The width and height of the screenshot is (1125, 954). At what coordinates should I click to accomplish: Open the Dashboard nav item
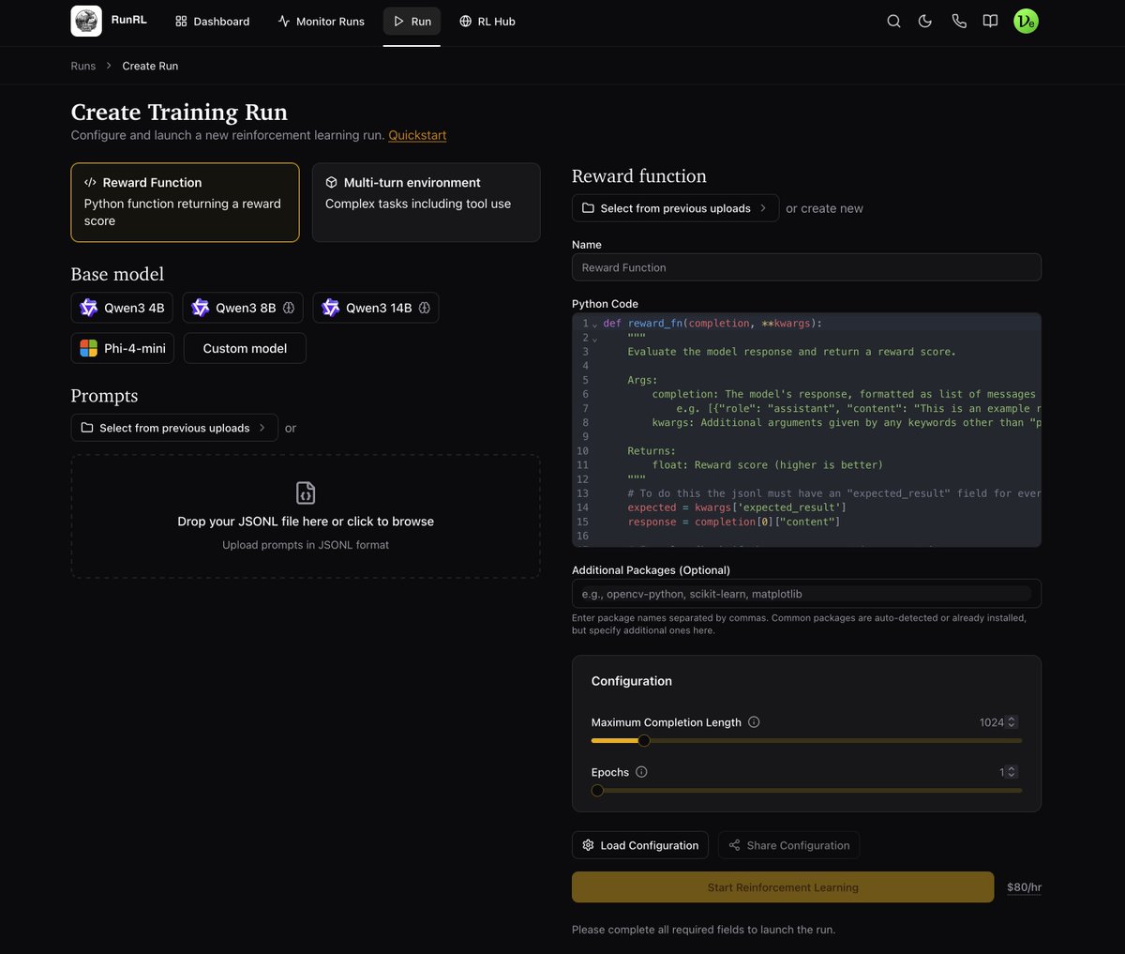(x=213, y=21)
